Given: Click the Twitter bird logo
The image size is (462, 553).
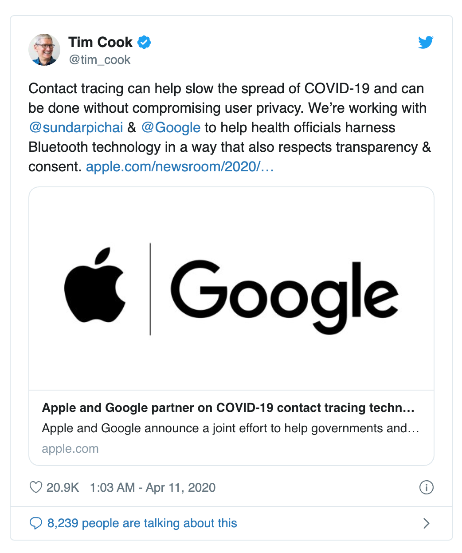Looking at the screenshot, I should pyautogui.click(x=426, y=42).
